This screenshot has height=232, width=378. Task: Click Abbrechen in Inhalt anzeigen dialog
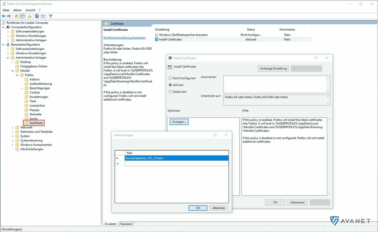(x=219, y=208)
